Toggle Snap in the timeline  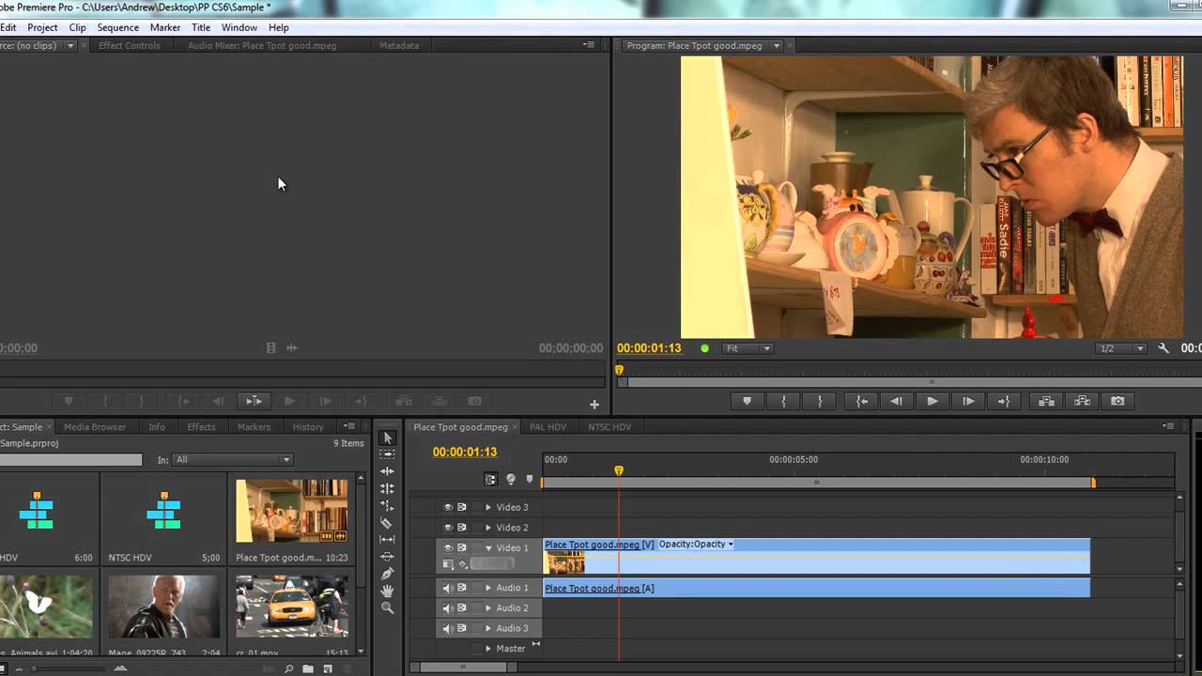490,479
